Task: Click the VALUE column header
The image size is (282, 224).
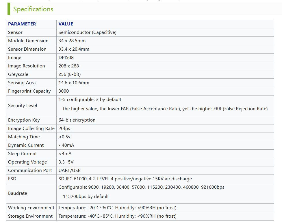Action: pos(66,24)
